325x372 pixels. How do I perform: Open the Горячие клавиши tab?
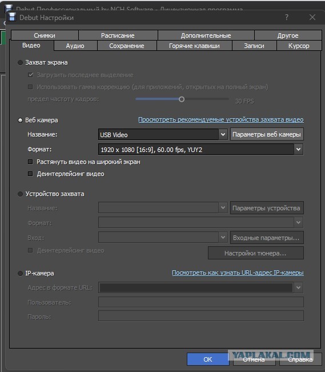coord(194,46)
